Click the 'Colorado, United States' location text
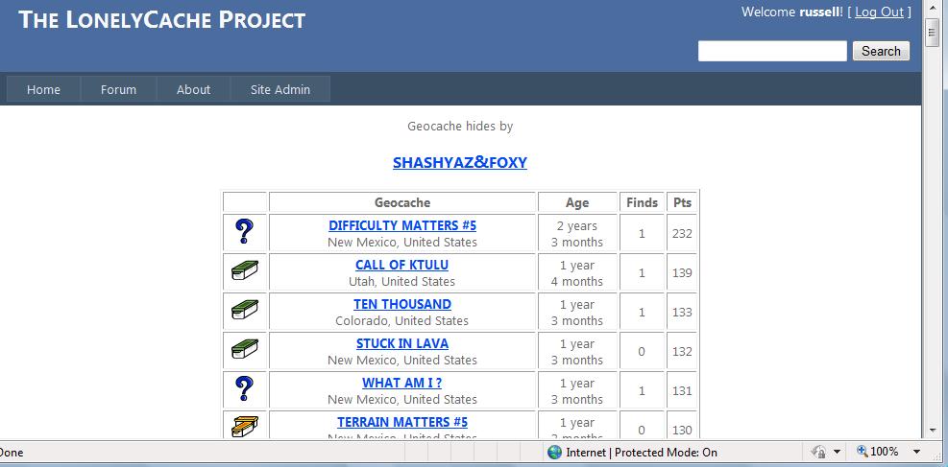 tap(402, 320)
